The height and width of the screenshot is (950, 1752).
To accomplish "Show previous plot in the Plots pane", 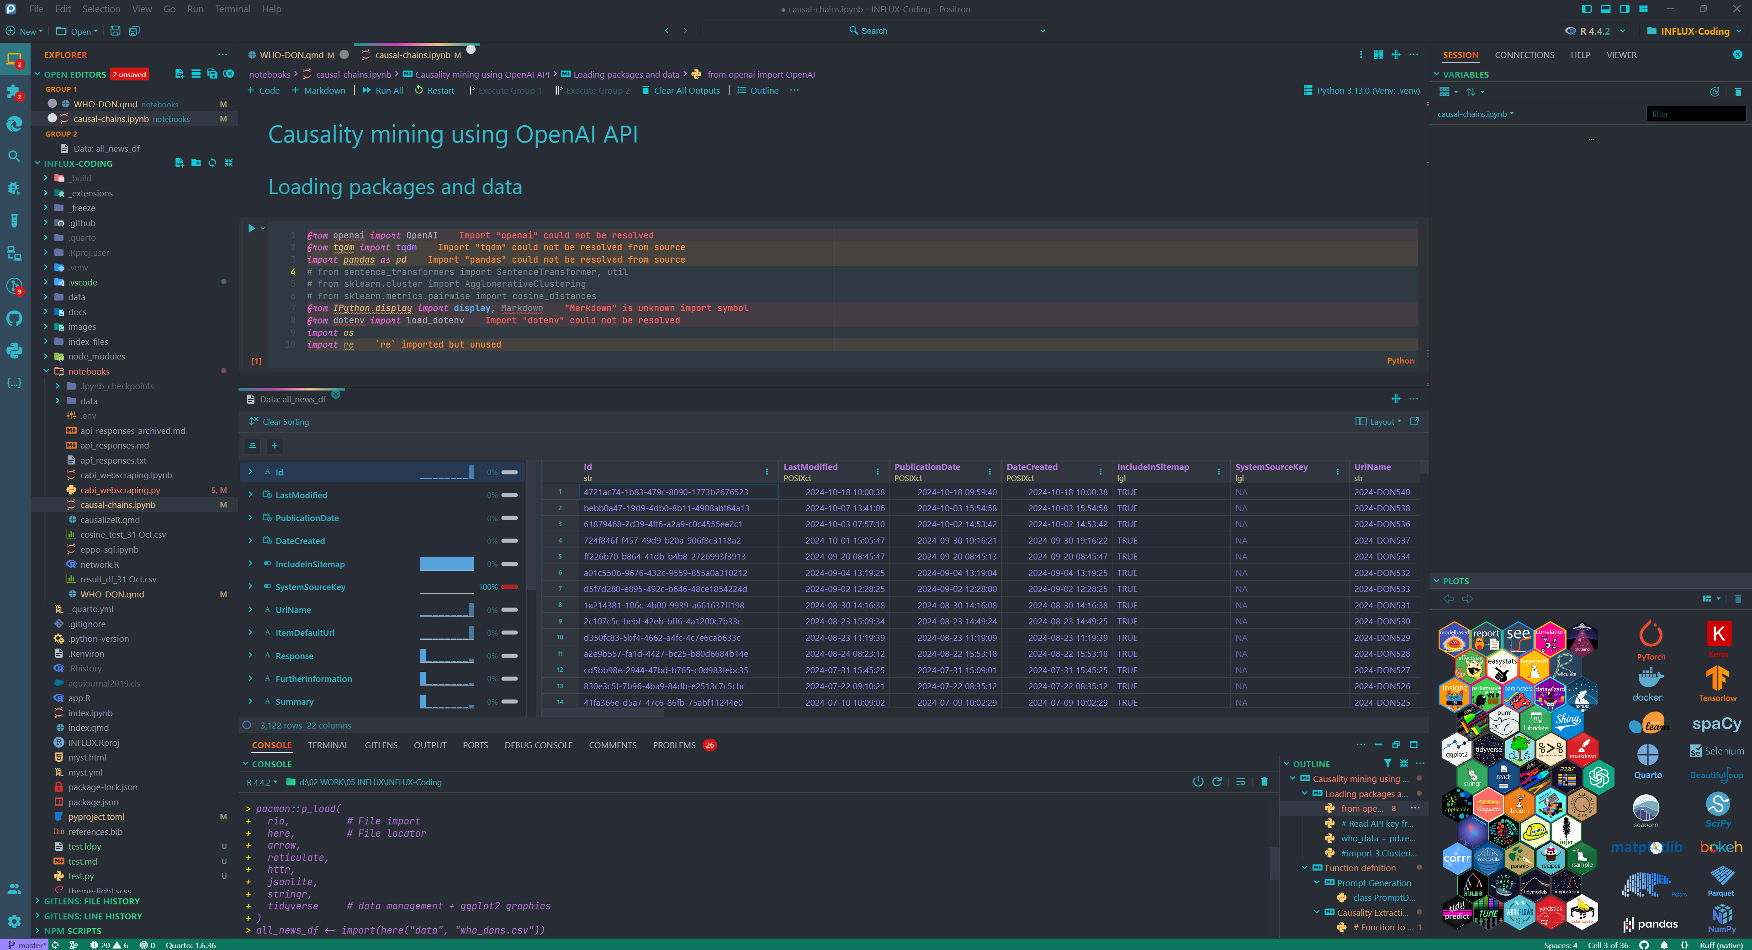I will coord(1449,599).
